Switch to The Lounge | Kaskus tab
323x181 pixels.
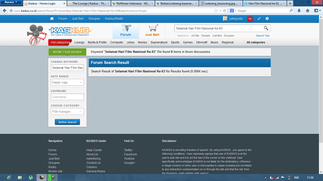pyautogui.click(x=89, y=4)
